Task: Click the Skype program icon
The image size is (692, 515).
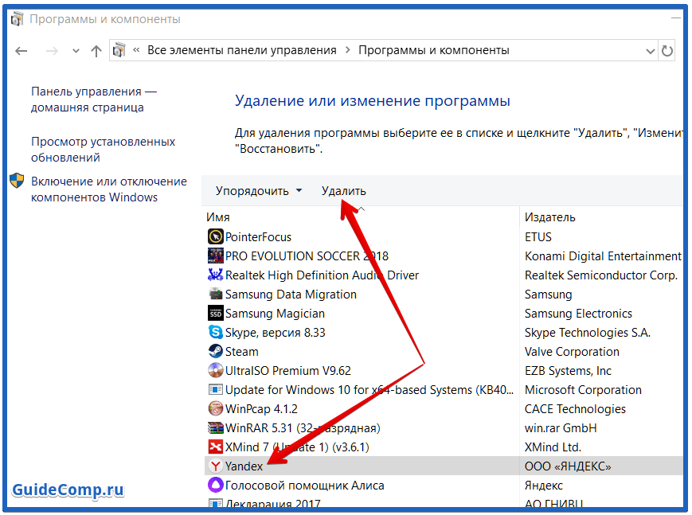Action: 215,332
